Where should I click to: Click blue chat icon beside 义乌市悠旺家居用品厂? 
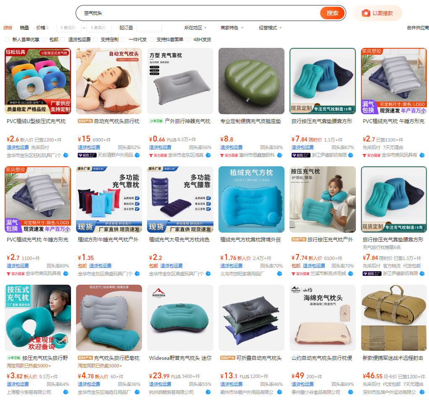279,274
